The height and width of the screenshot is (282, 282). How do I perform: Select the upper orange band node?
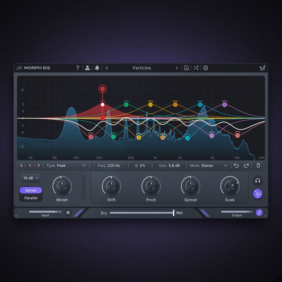coord(175,104)
